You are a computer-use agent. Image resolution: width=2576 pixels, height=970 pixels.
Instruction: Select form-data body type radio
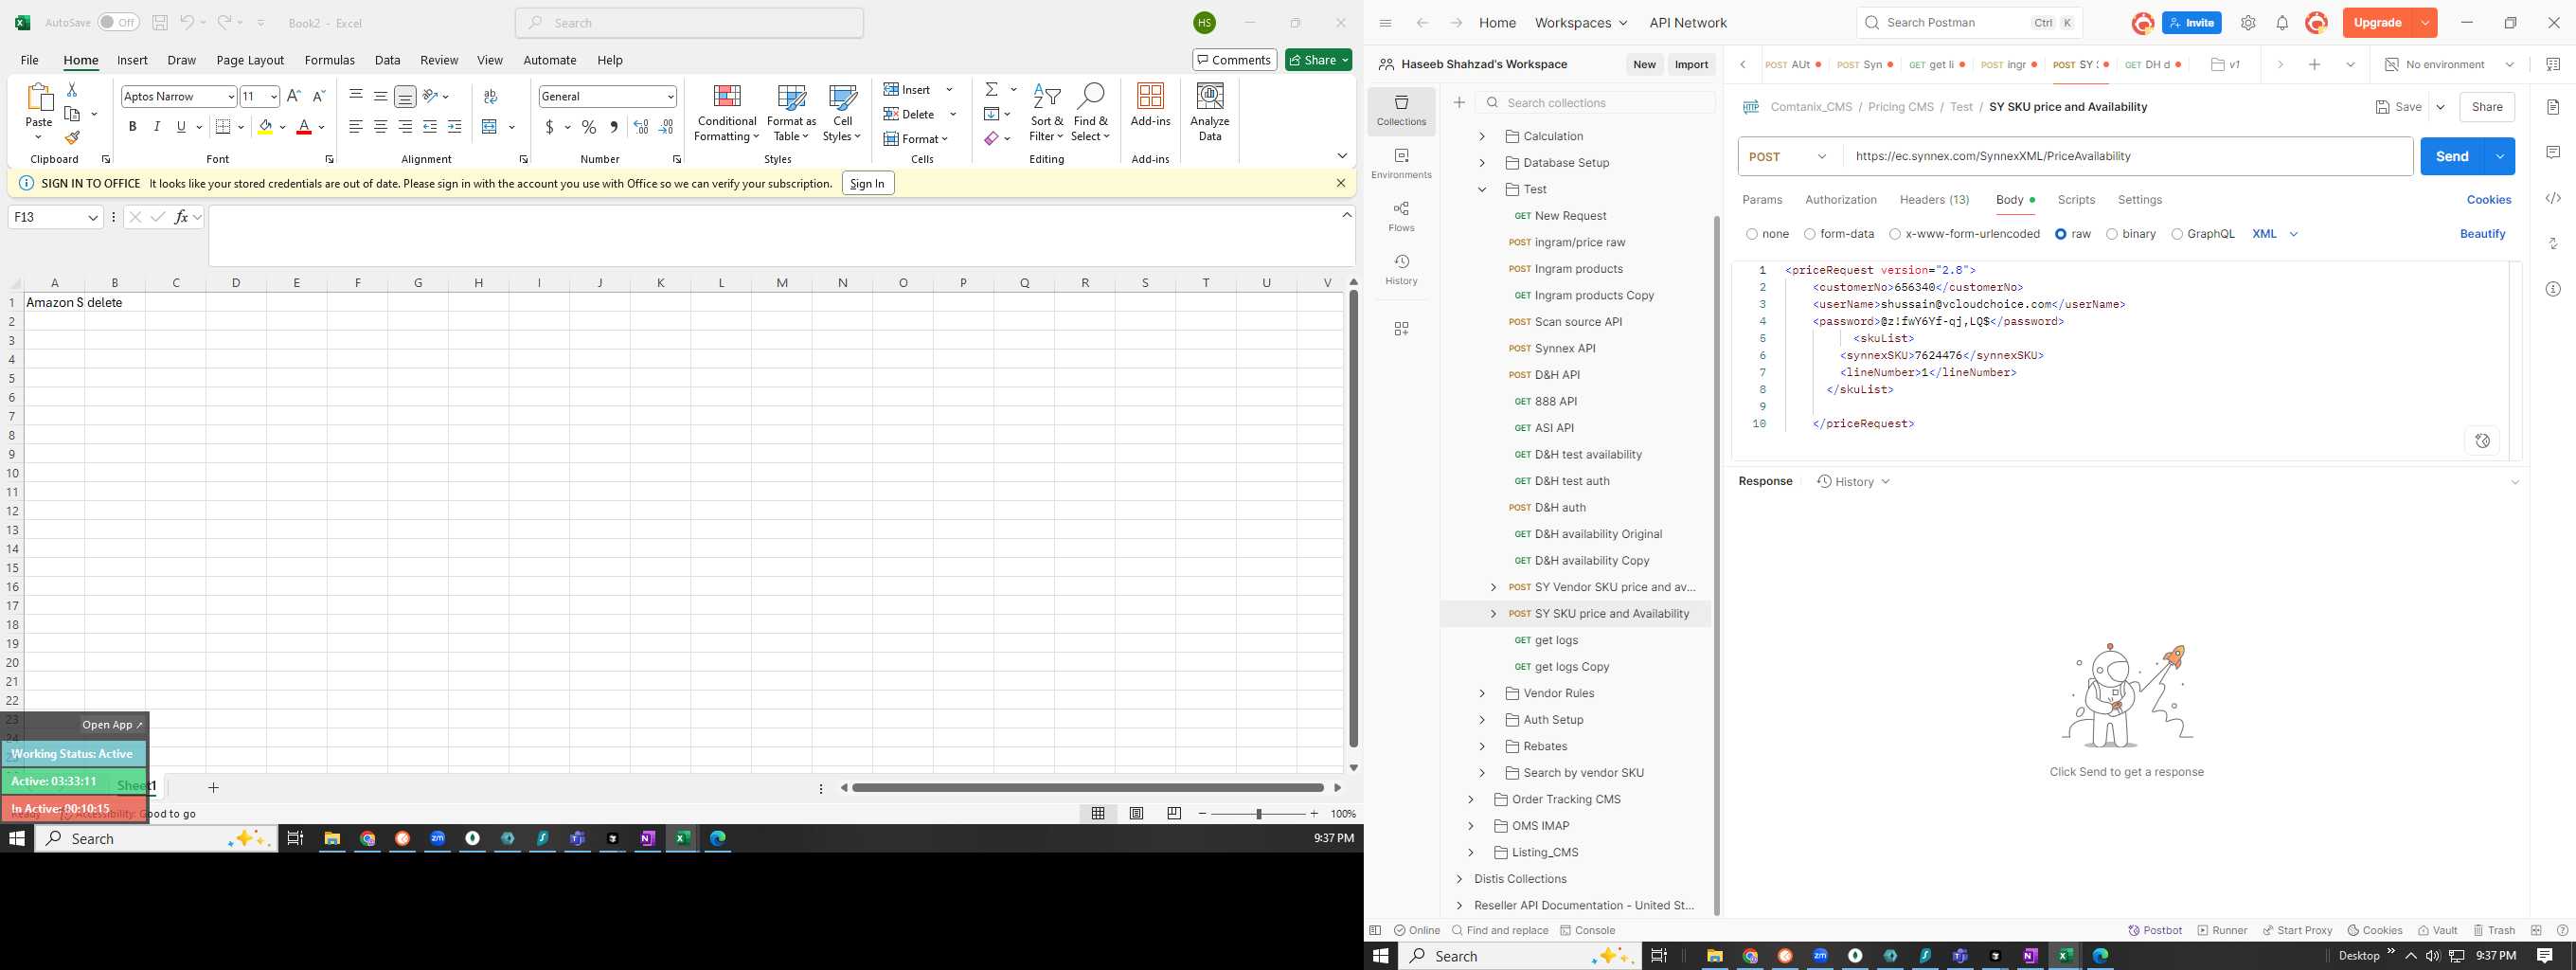[1810, 234]
